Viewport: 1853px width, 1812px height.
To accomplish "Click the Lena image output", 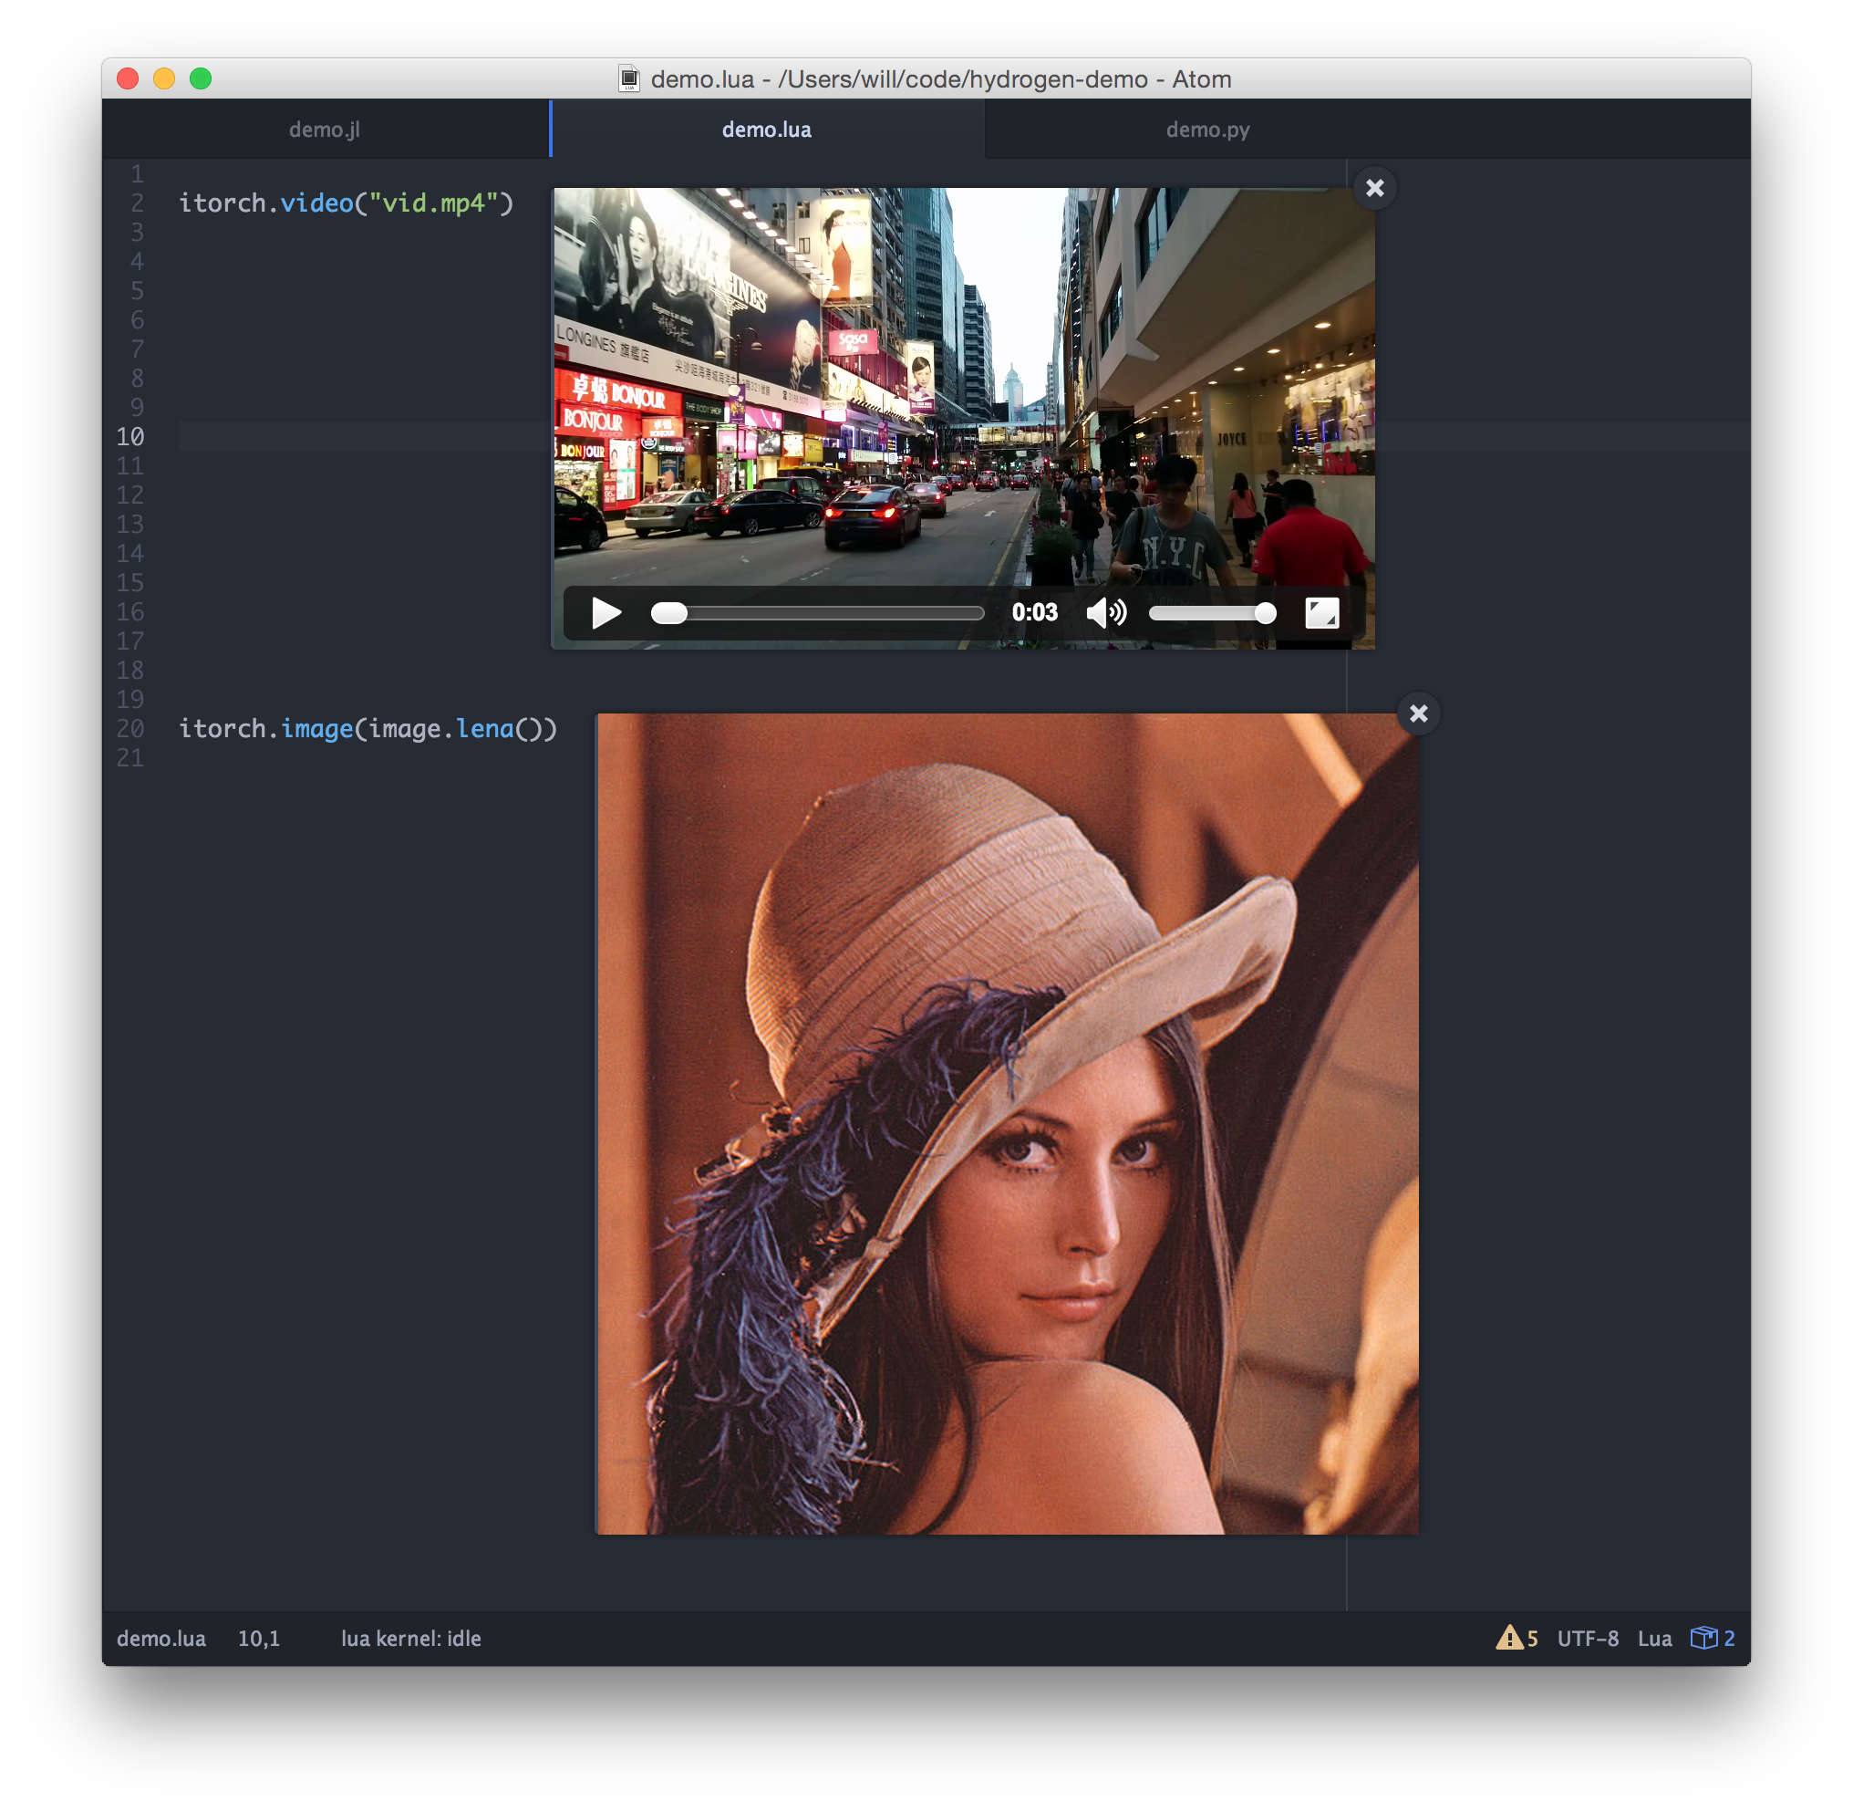I will (x=1007, y=1123).
